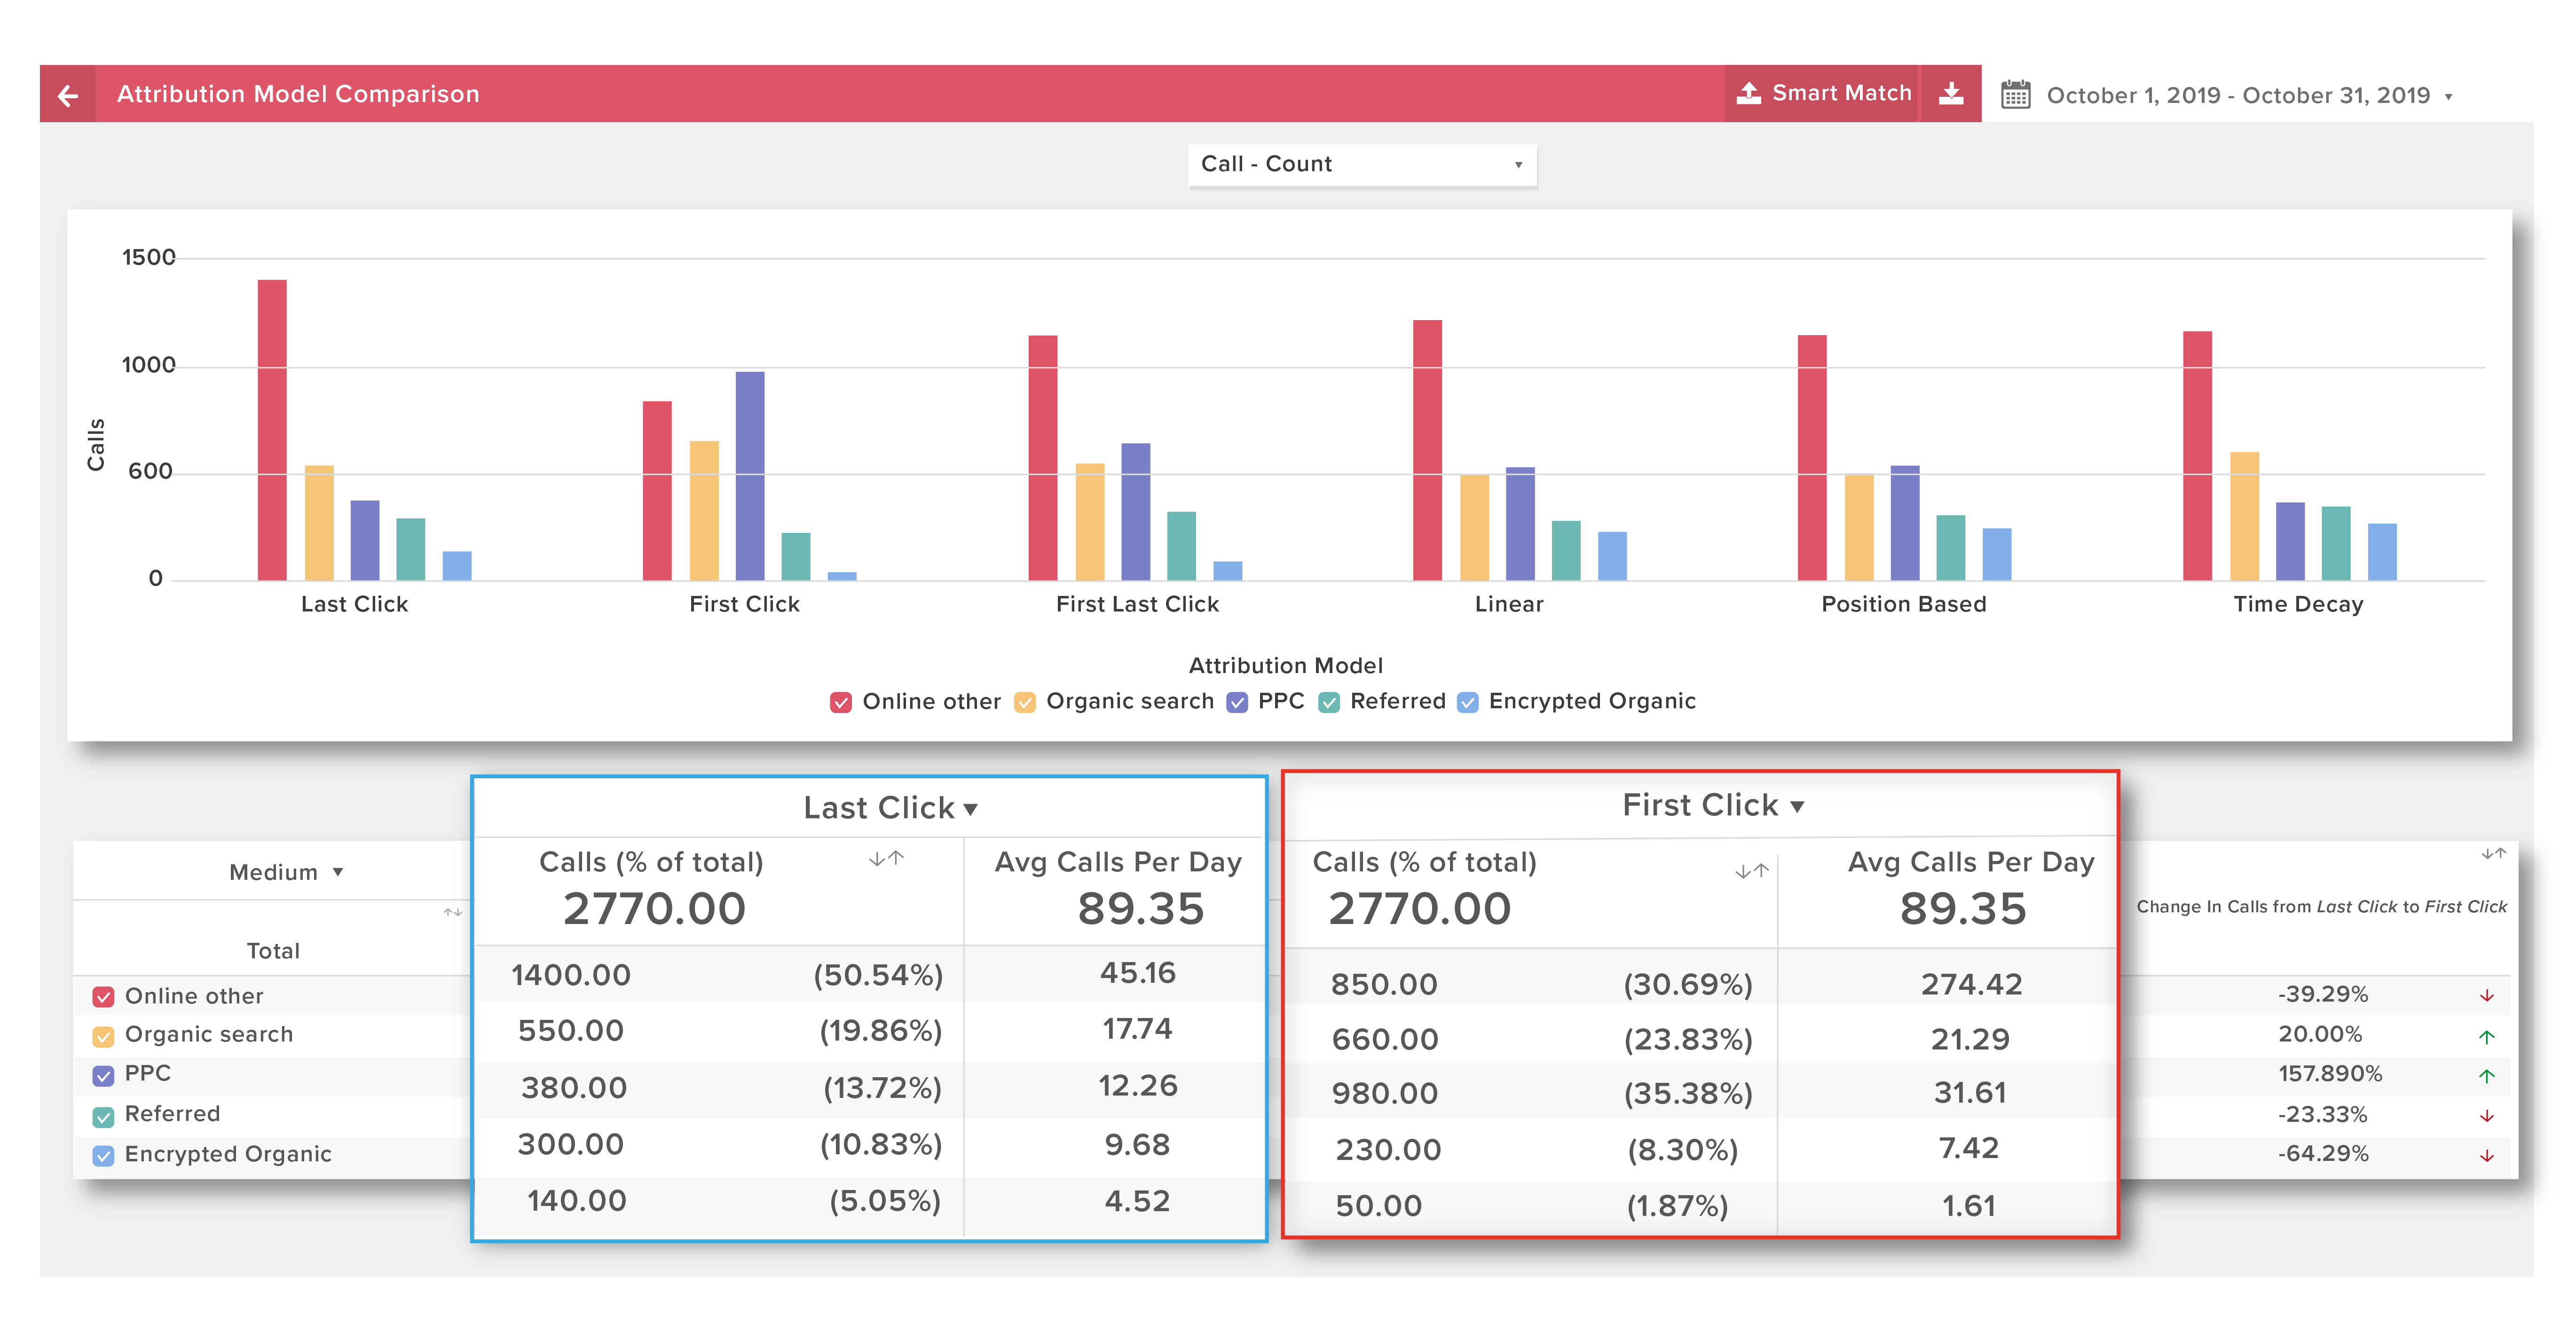Click the yellow Organic search Time Decay bar
The image size is (2576, 1339).
coord(2244,516)
